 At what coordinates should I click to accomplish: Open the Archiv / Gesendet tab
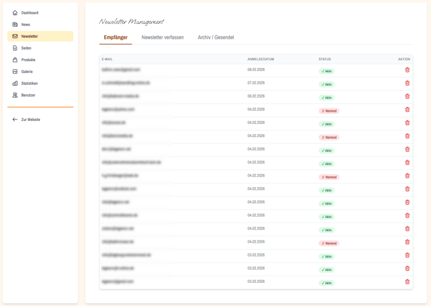point(215,37)
